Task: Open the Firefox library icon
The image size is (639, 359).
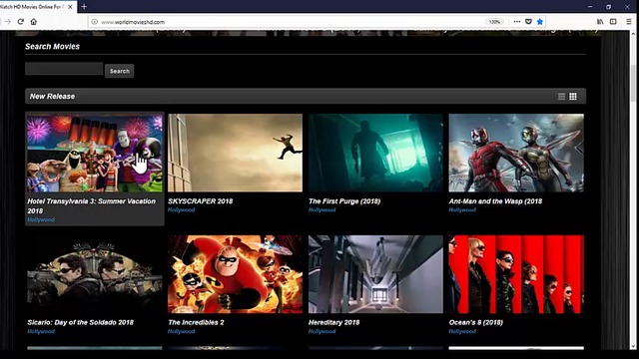Action: click(600, 22)
